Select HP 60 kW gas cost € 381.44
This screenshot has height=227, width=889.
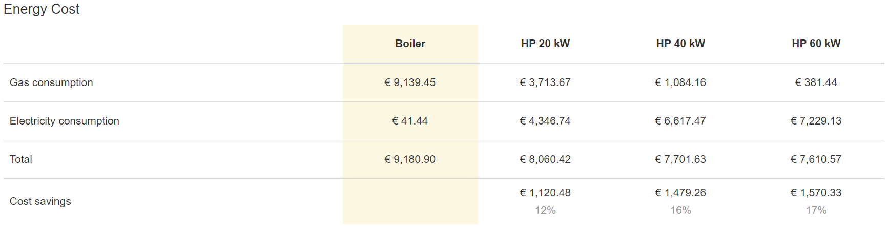[x=816, y=82]
